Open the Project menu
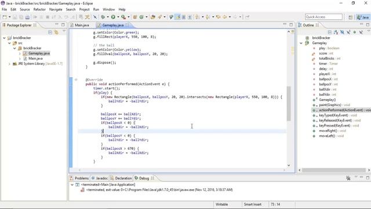Viewport: 371px width, 209px height. [84, 9]
